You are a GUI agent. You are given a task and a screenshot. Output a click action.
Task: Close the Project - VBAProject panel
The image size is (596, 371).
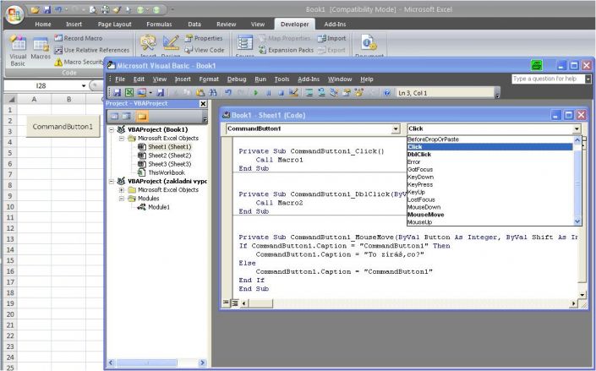204,104
